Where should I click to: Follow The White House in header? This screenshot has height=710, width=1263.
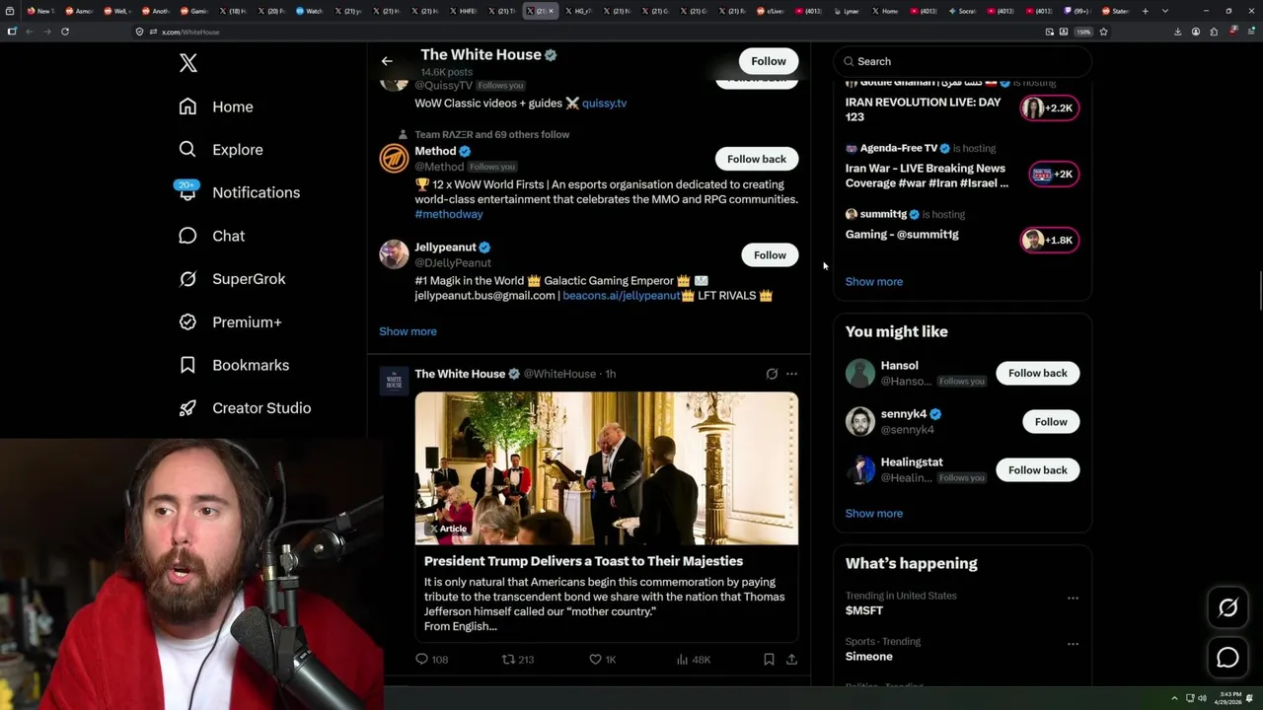(769, 61)
